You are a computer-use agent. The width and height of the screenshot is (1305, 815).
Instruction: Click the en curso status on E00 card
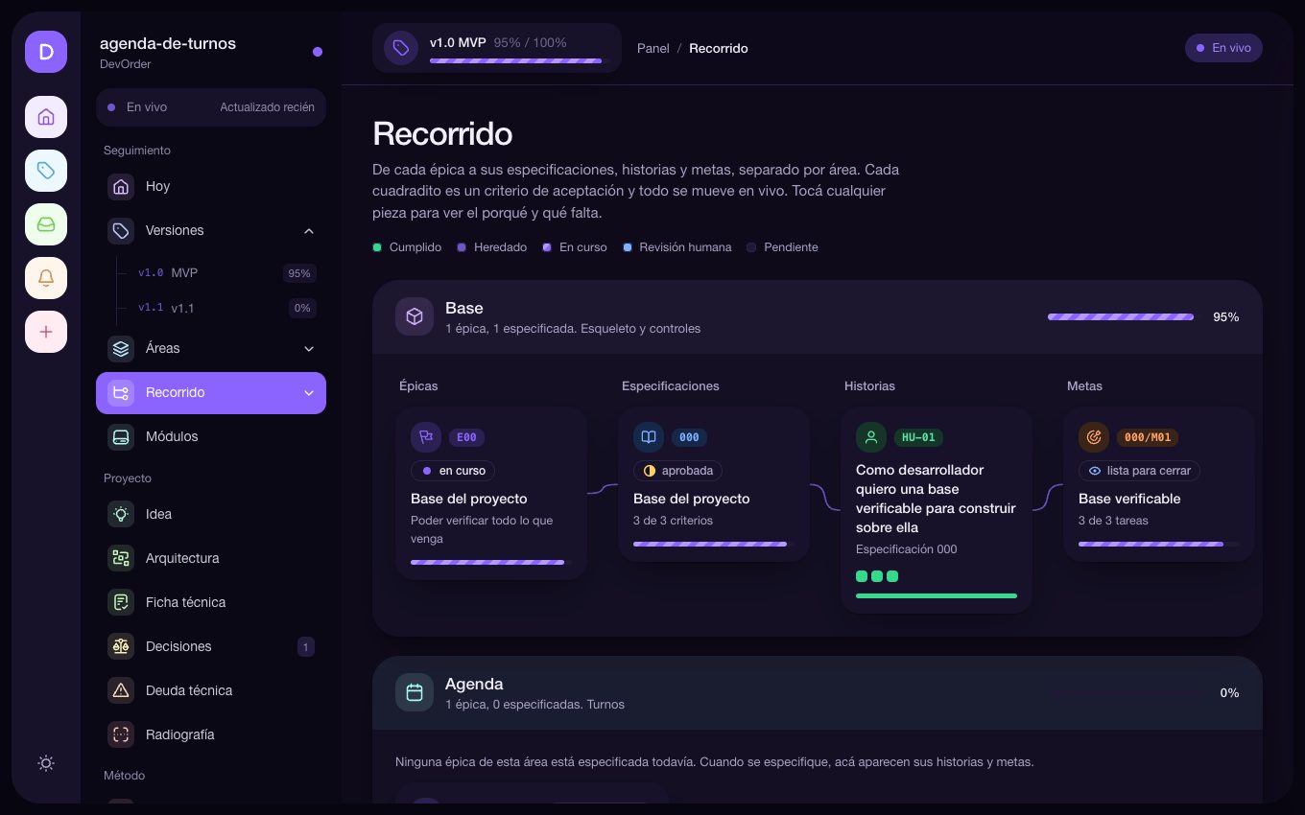click(453, 471)
